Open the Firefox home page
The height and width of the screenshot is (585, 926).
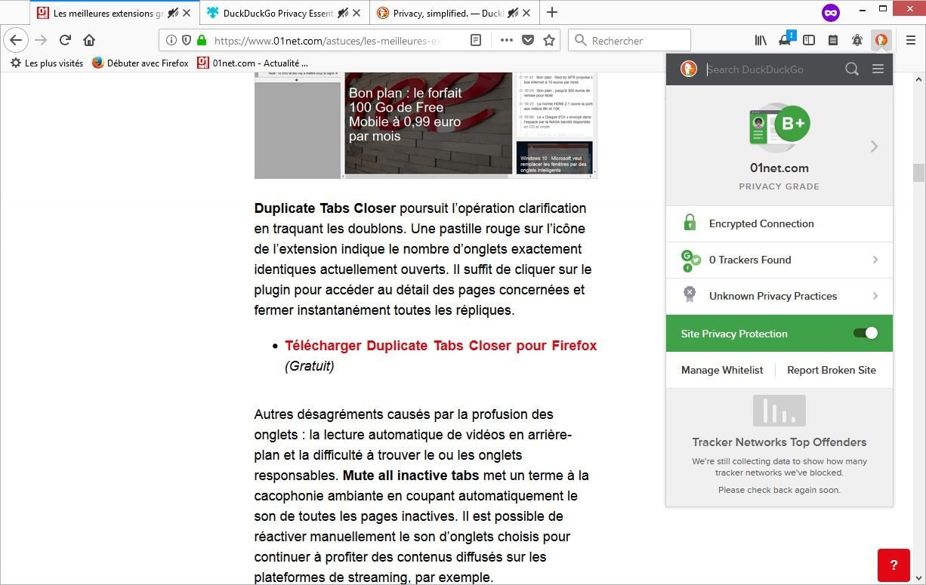(x=89, y=40)
